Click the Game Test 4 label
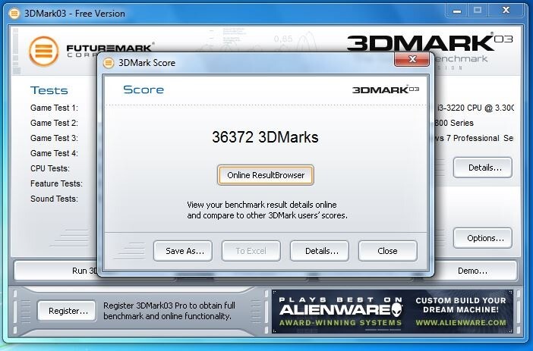This screenshot has height=351, width=533. pos(54,153)
